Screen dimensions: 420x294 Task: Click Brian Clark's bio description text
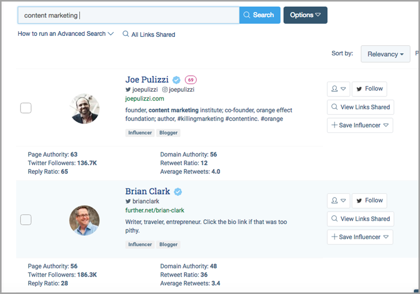[x=206, y=226]
